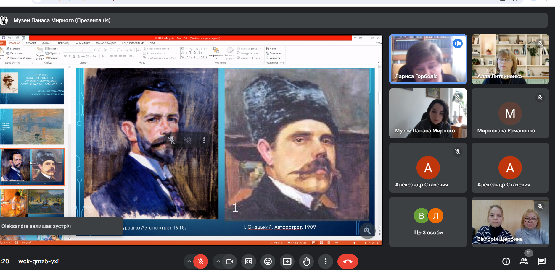
Task: Click the zoom magnifier on presentation
Action: (367, 231)
